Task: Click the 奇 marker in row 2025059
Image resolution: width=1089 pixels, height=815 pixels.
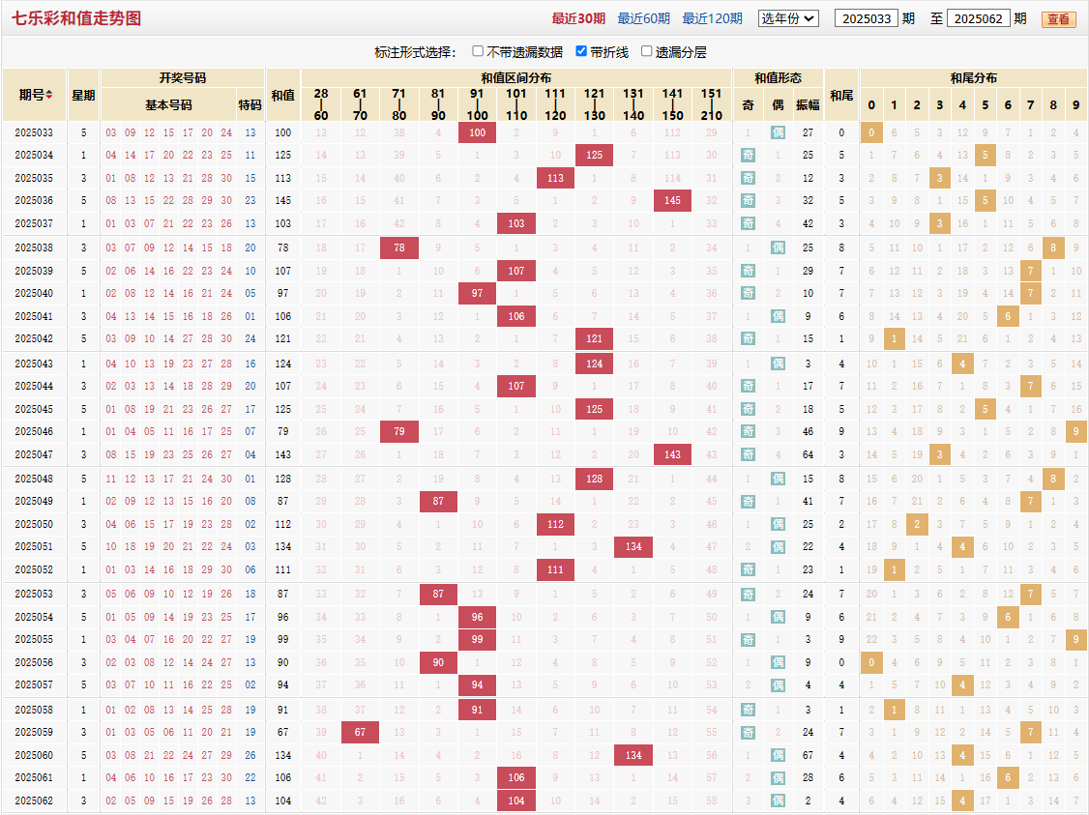Action: click(x=748, y=733)
